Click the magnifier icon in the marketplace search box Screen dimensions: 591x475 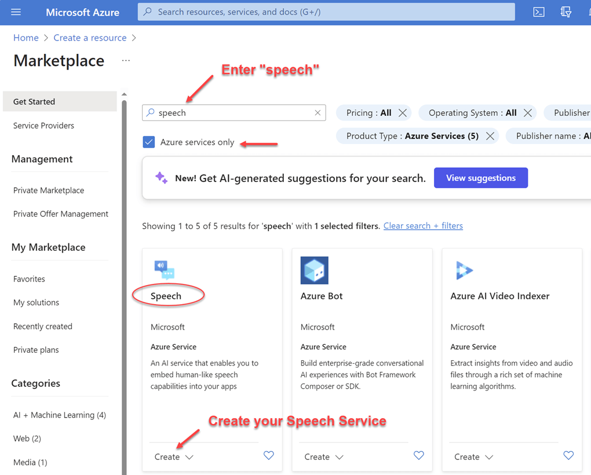click(151, 112)
